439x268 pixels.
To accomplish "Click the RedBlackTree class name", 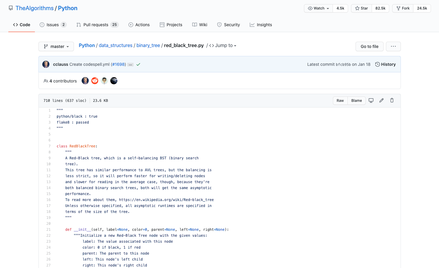I will click(82, 146).
